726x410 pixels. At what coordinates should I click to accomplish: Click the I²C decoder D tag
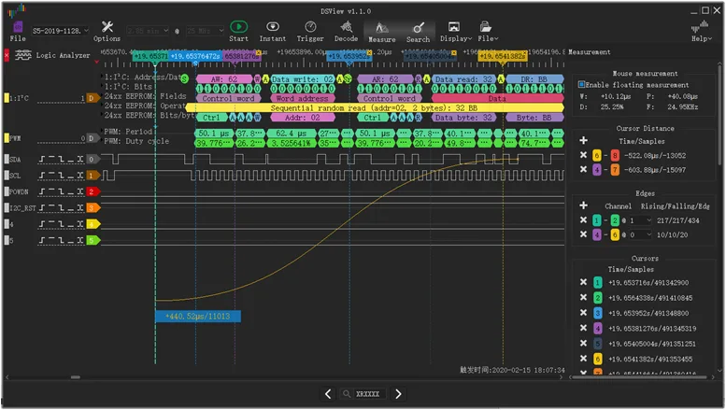tap(93, 98)
